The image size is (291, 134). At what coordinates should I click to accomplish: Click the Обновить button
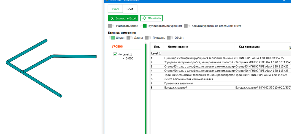click(151, 18)
